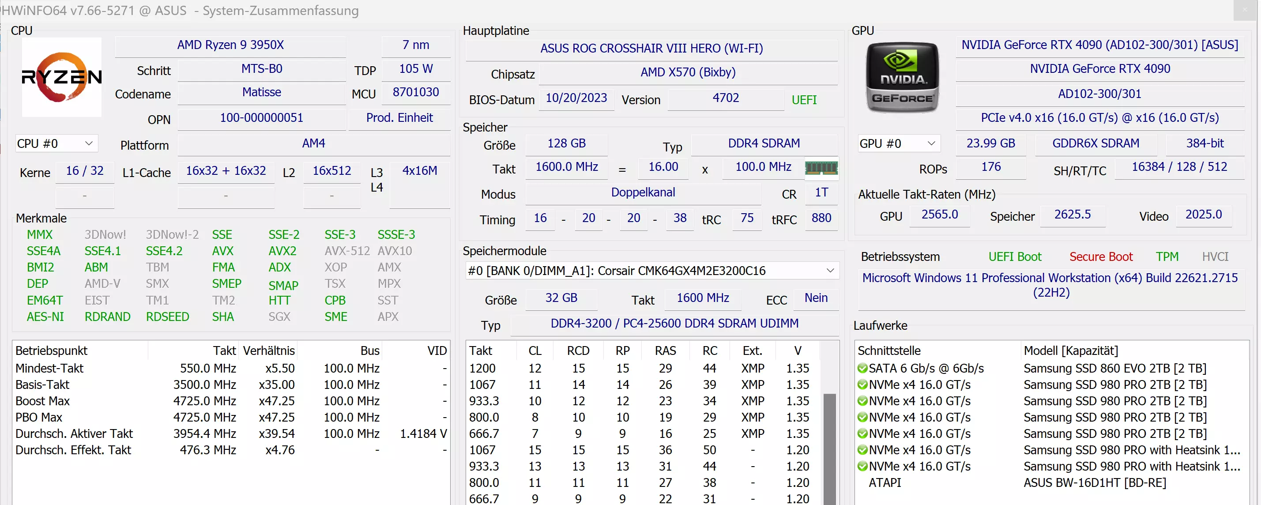
Task: Click the RDSEED feature label
Action: coord(167,317)
